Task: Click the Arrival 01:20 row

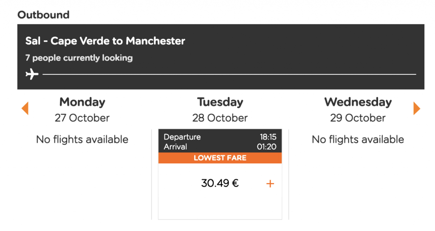Action: click(220, 146)
